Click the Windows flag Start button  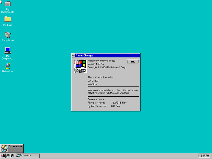[x=3, y=156]
